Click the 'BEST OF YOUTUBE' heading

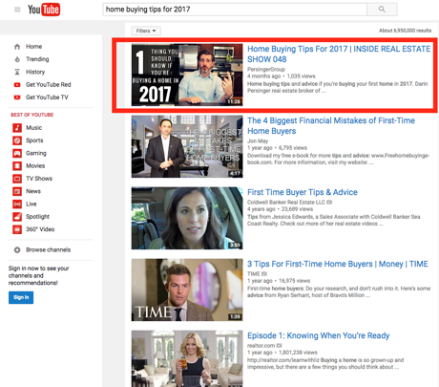tap(32, 115)
